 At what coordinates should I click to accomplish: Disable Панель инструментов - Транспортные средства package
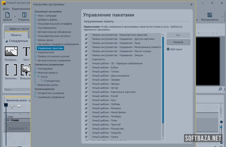[86, 35]
